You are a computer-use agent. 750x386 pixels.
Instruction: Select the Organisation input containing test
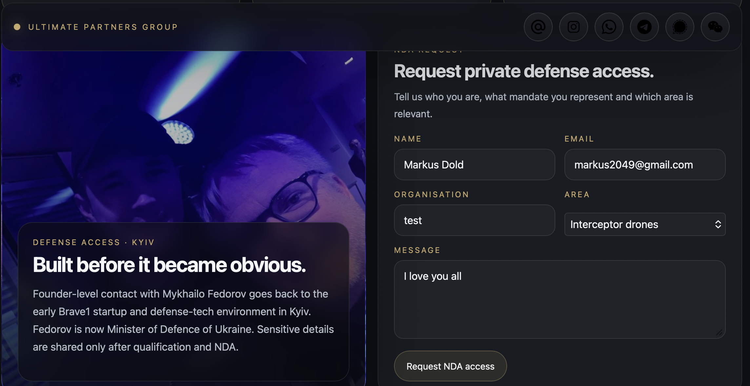pyautogui.click(x=474, y=220)
